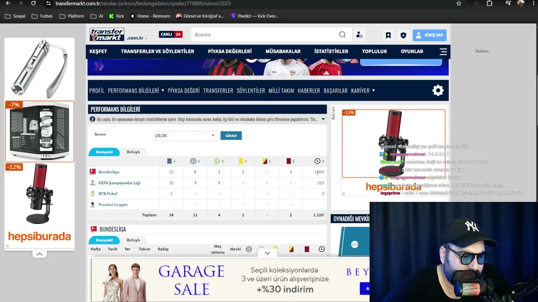The image size is (538, 302).
Task: Open the DFB Pokal link
Action: [108, 194]
